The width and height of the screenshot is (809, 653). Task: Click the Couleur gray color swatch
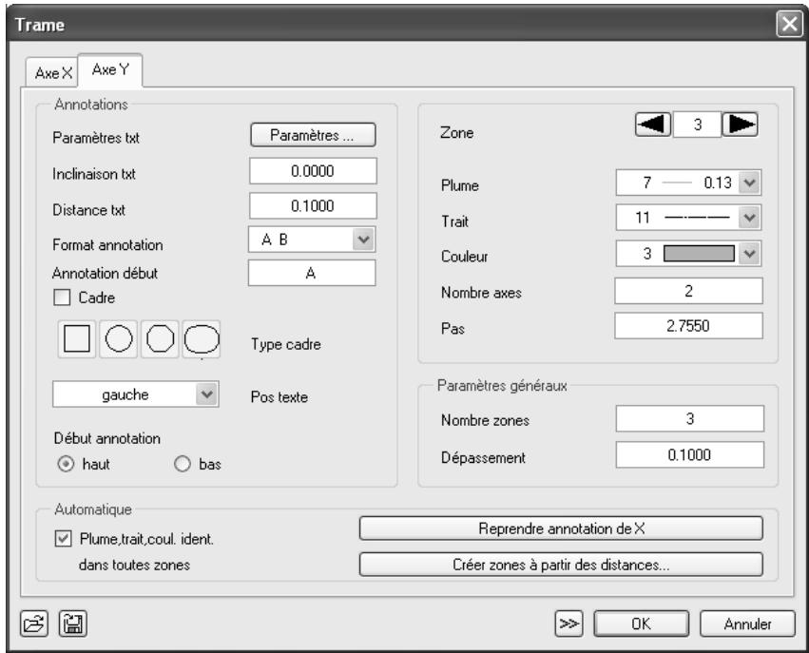click(x=699, y=254)
